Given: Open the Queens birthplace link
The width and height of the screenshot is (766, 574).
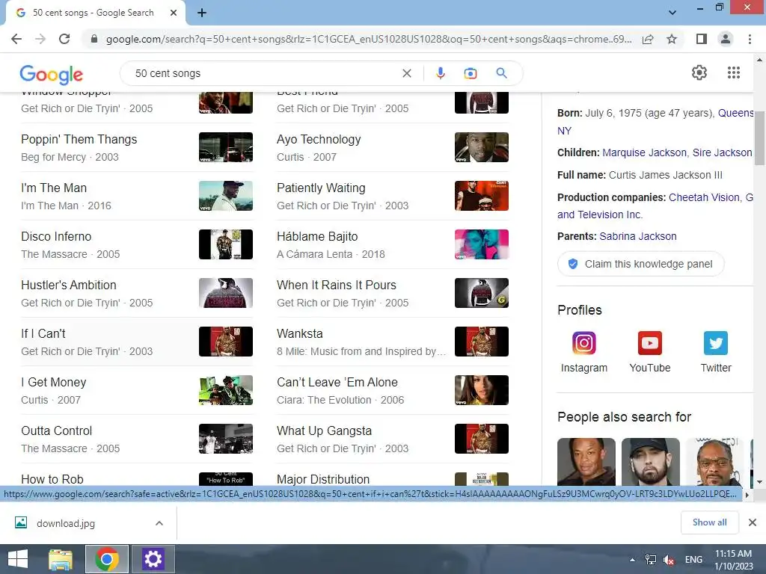Looking at the screenshot, I should click(735, 113).
